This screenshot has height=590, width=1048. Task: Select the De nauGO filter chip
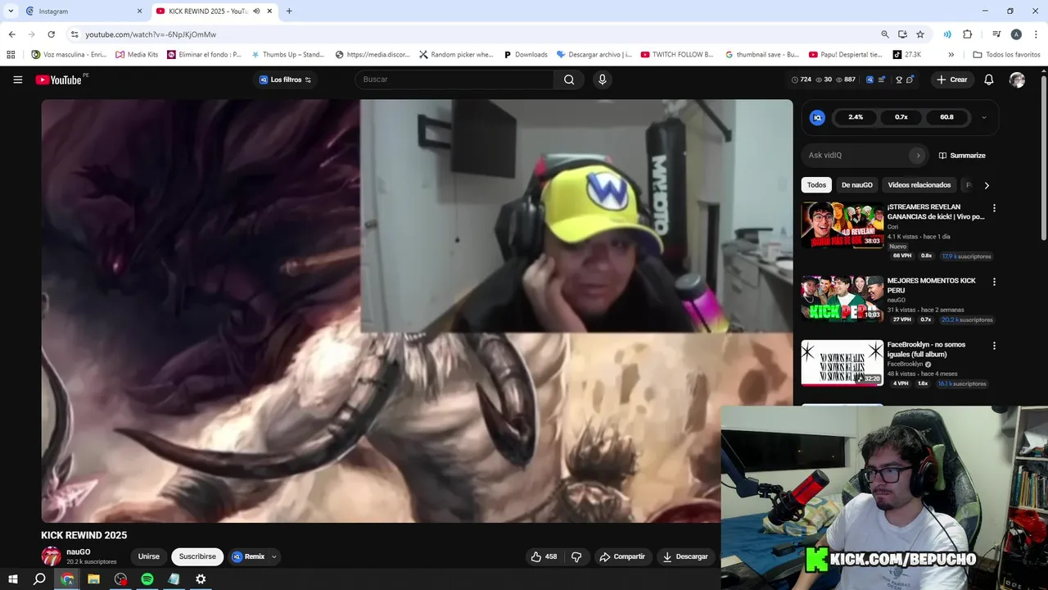pos(857,185)
